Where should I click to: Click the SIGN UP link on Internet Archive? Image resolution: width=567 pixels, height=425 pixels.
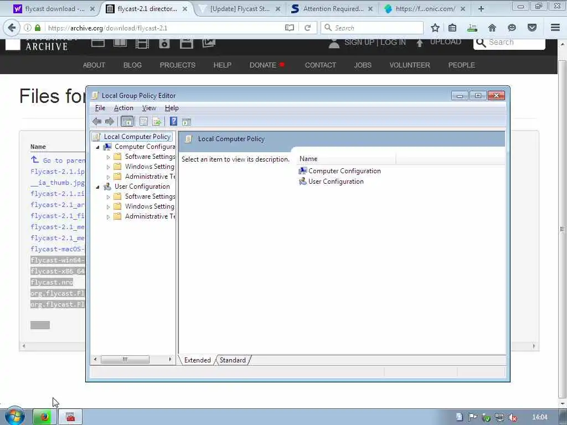point(360,42)
